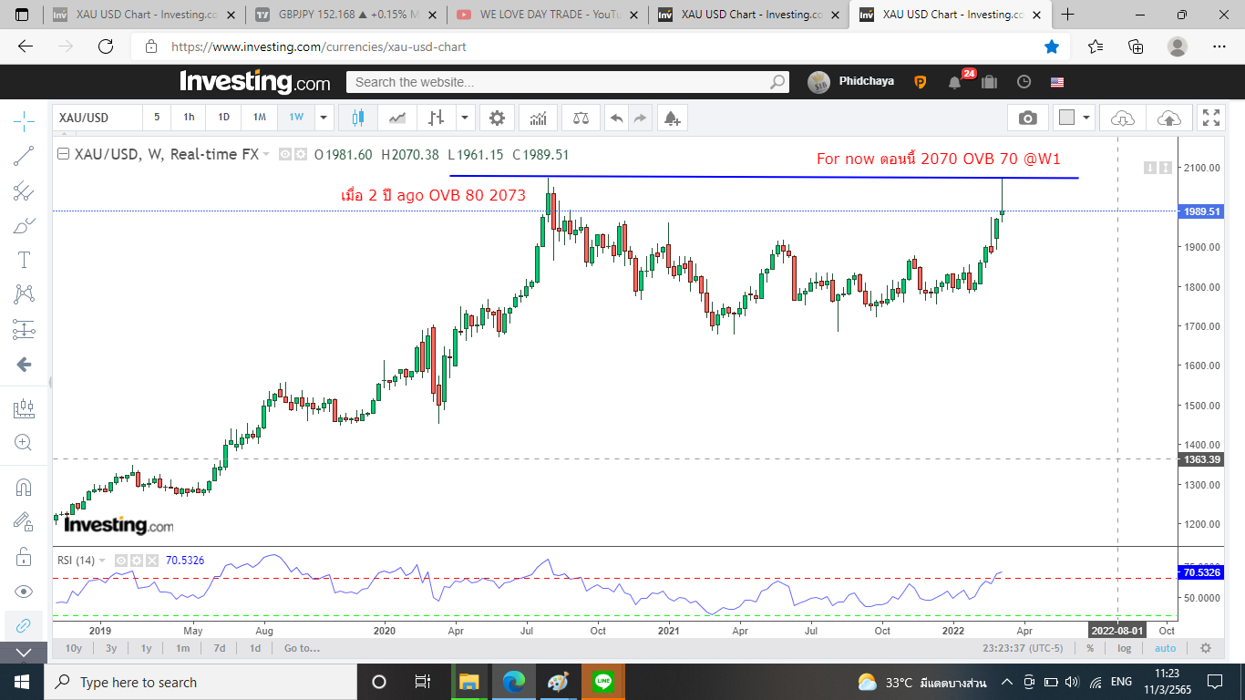Open XAU/USD series settings gear in legend
This screenshot has width=1245, height=700.
[x=299, y=154]
